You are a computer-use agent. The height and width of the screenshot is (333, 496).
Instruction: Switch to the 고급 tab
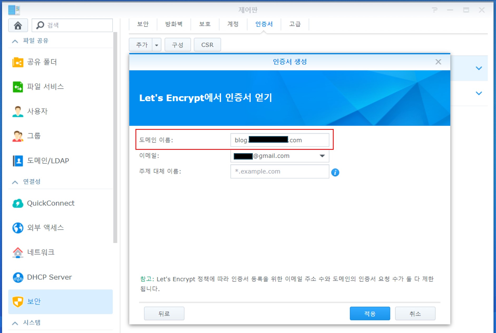(x=295, y=24)
